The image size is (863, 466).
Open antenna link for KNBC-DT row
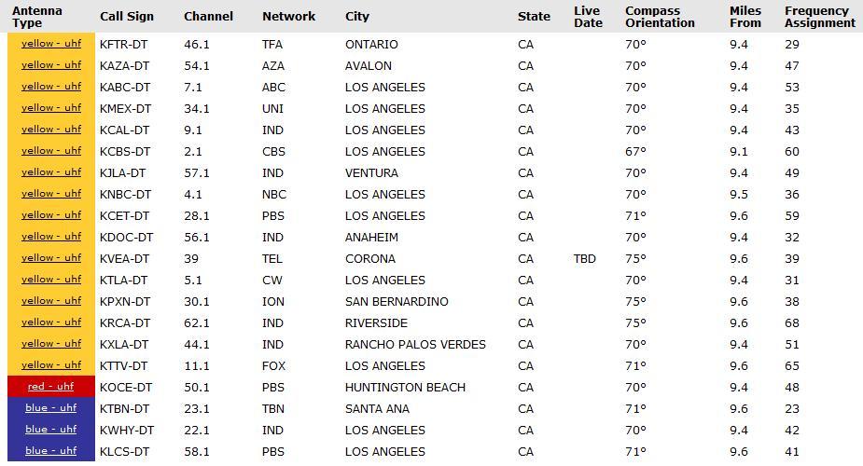51,194
